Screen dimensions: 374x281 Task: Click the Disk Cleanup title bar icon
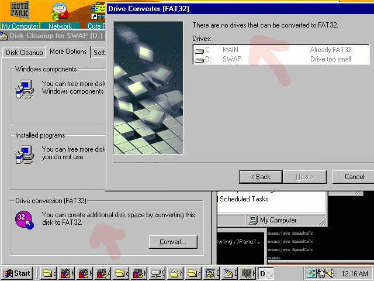click(4, 36)
